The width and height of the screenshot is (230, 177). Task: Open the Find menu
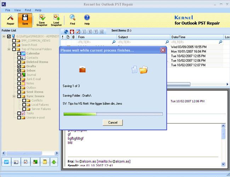pyautogui.click(x=28, y=10)
